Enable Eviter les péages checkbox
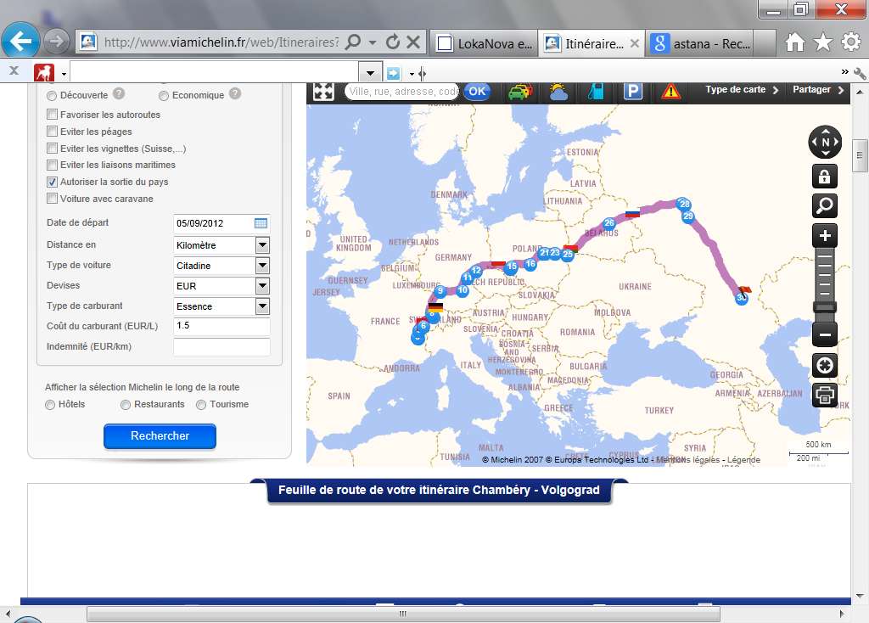The image size is (869, 623). (x=53, y=132)
